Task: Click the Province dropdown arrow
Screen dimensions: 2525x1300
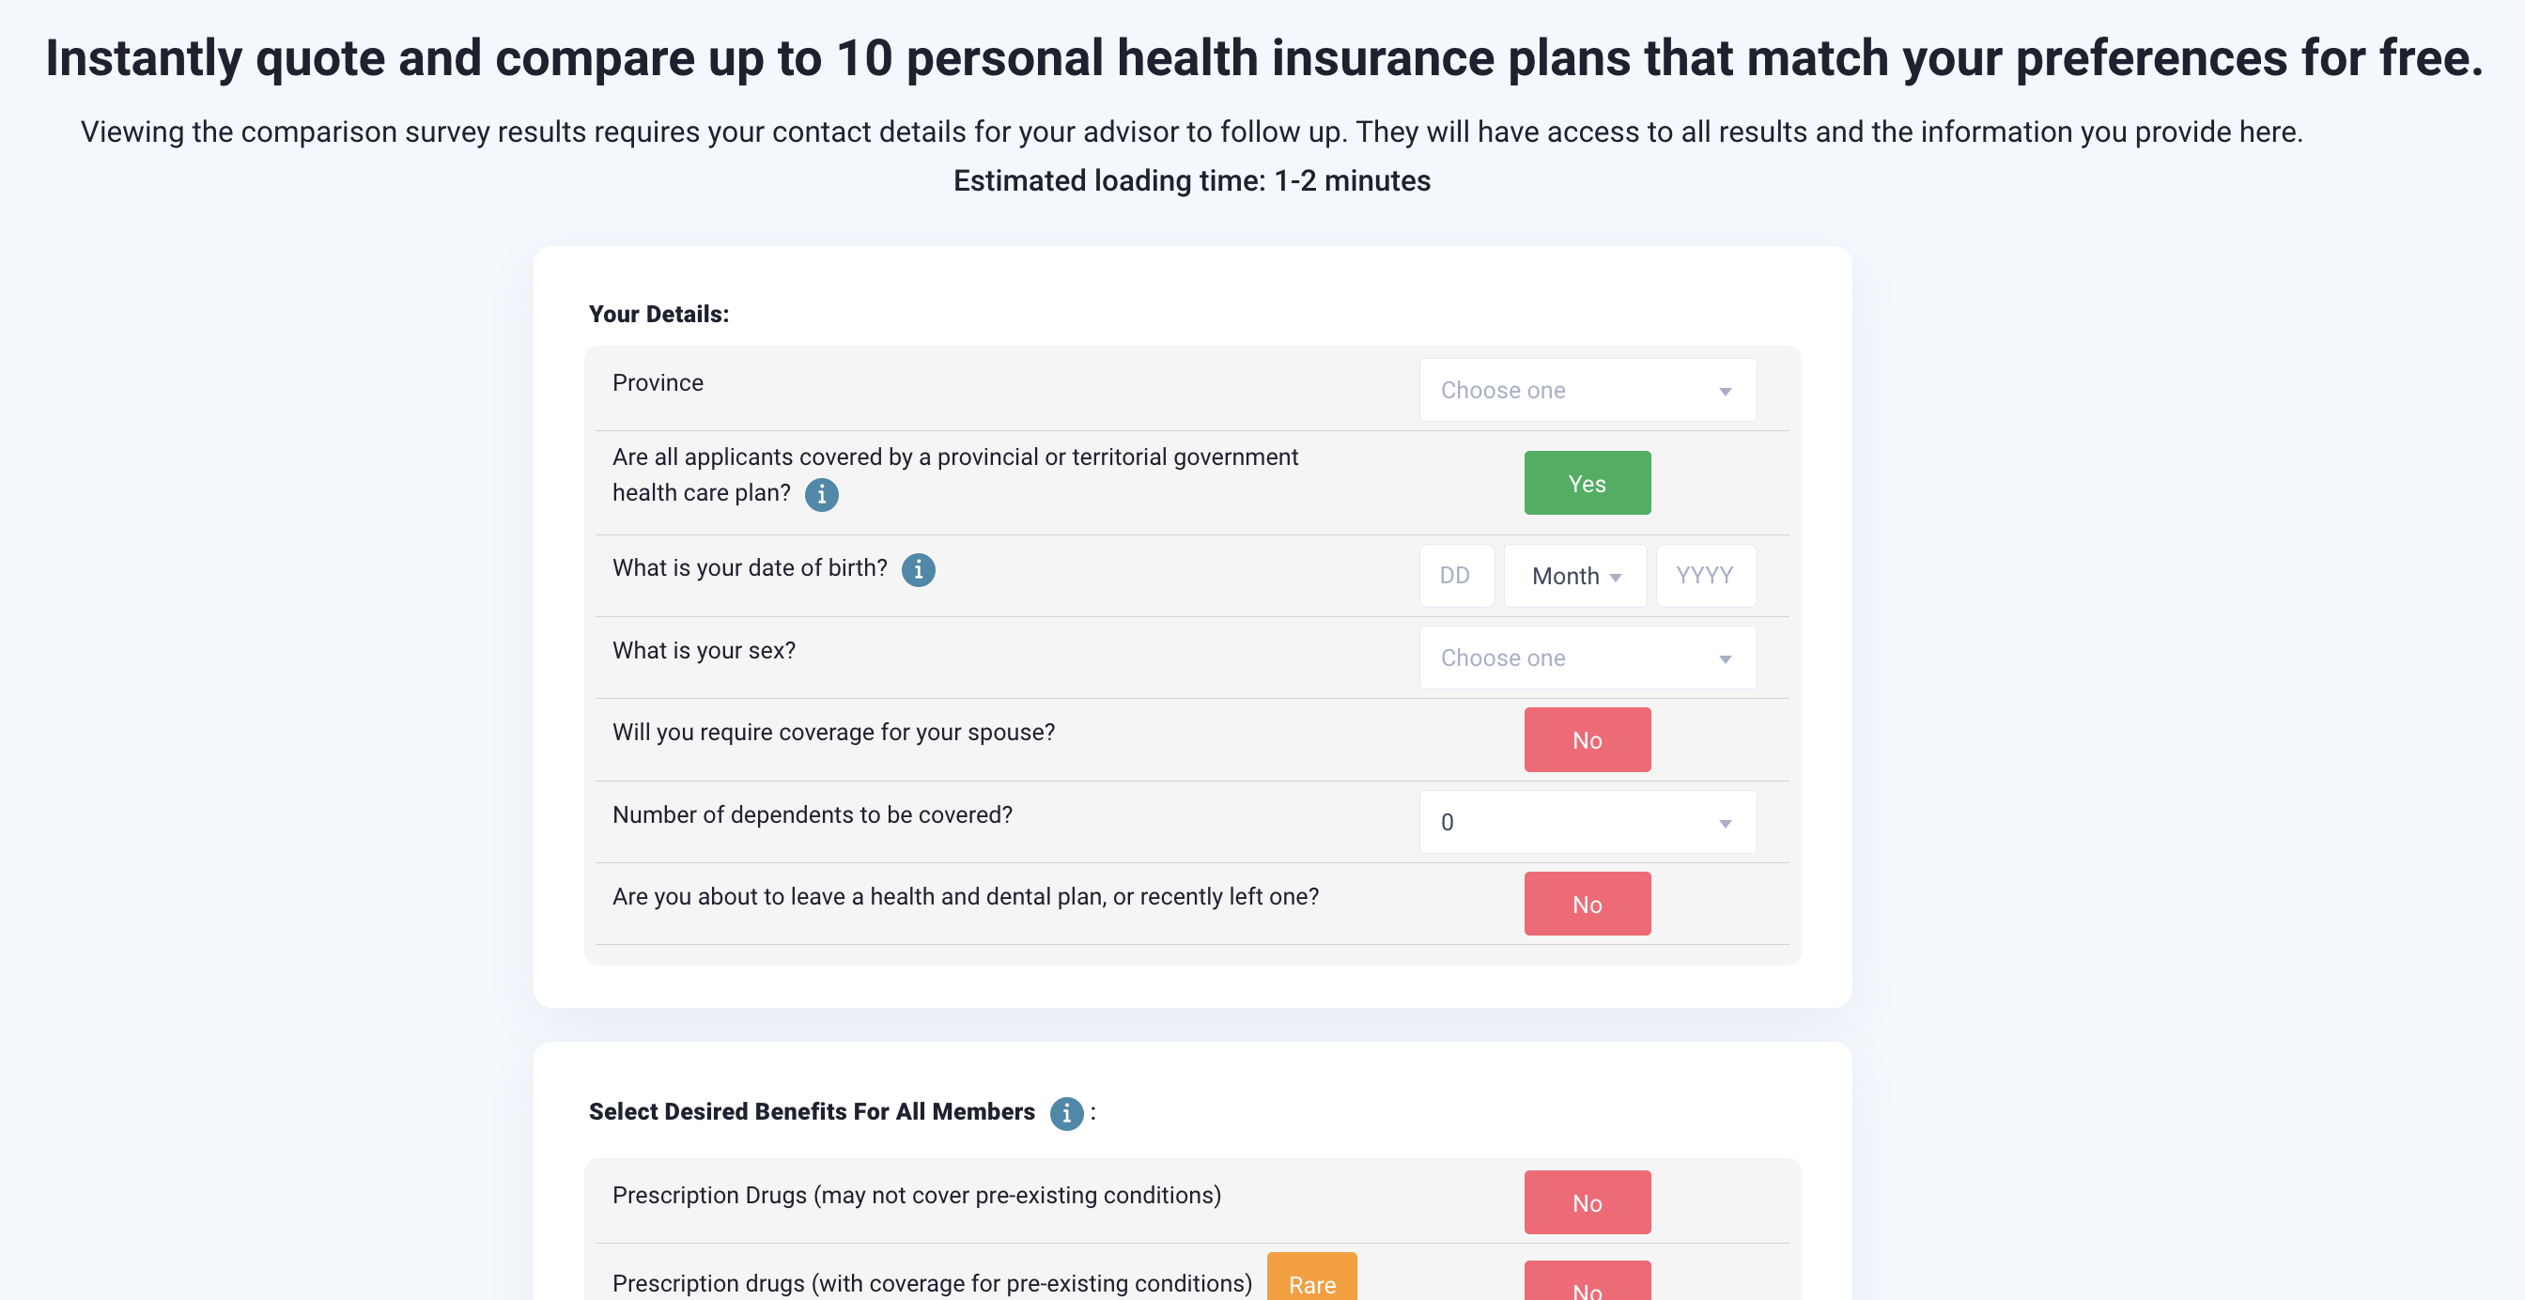Action: click(1724, 391)
